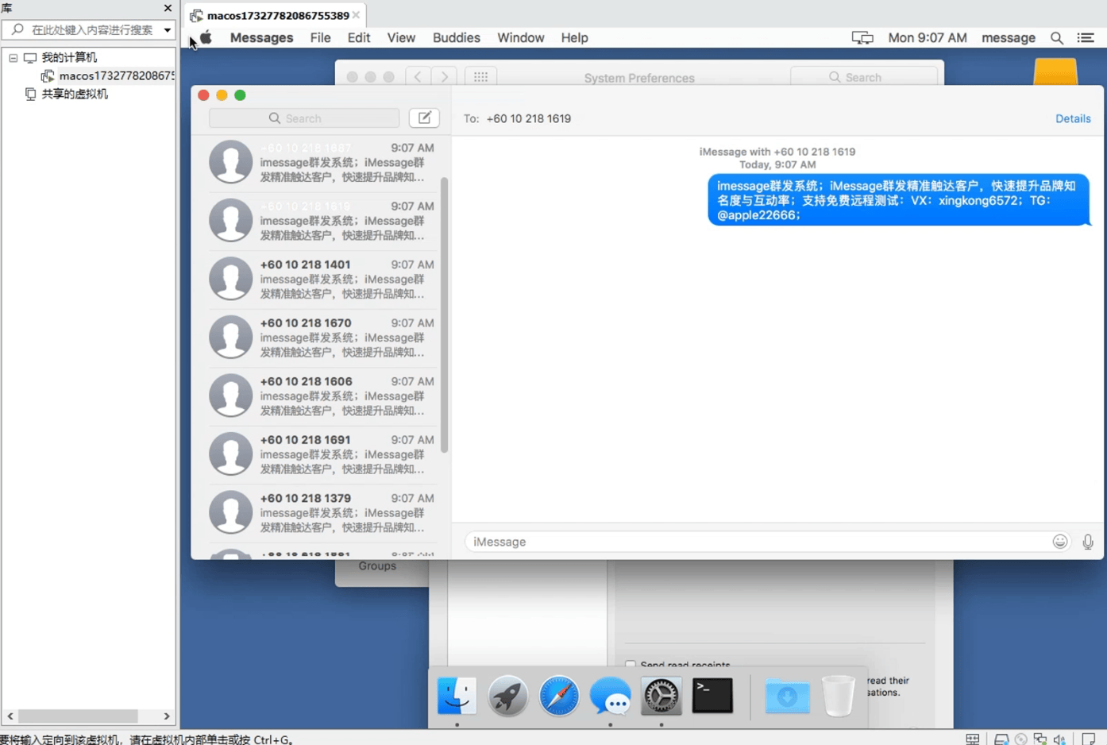The height and width of the screenshot is (745, 1107).
Task: Click the microphone dictation icon
Action: [1088, 542]
